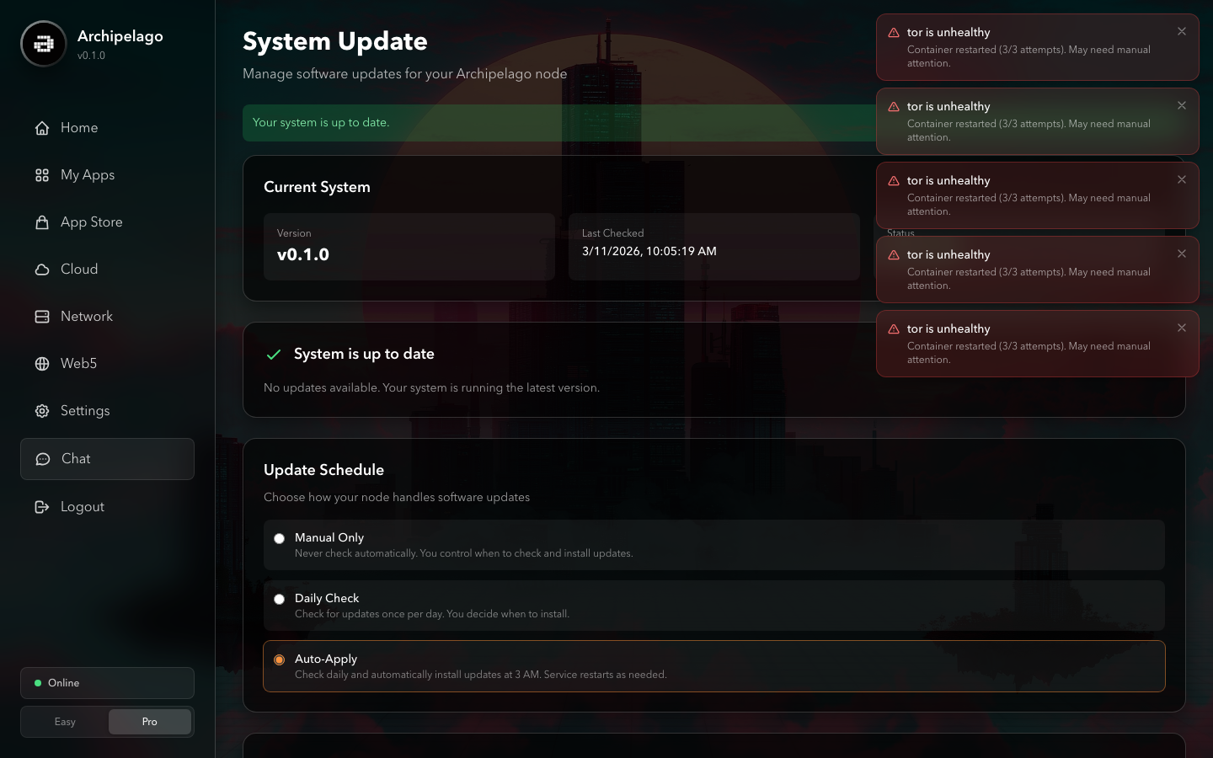Screen dimensions: 1213x758
Task: Click the My Apps grid icon
Action: point(42,175)
